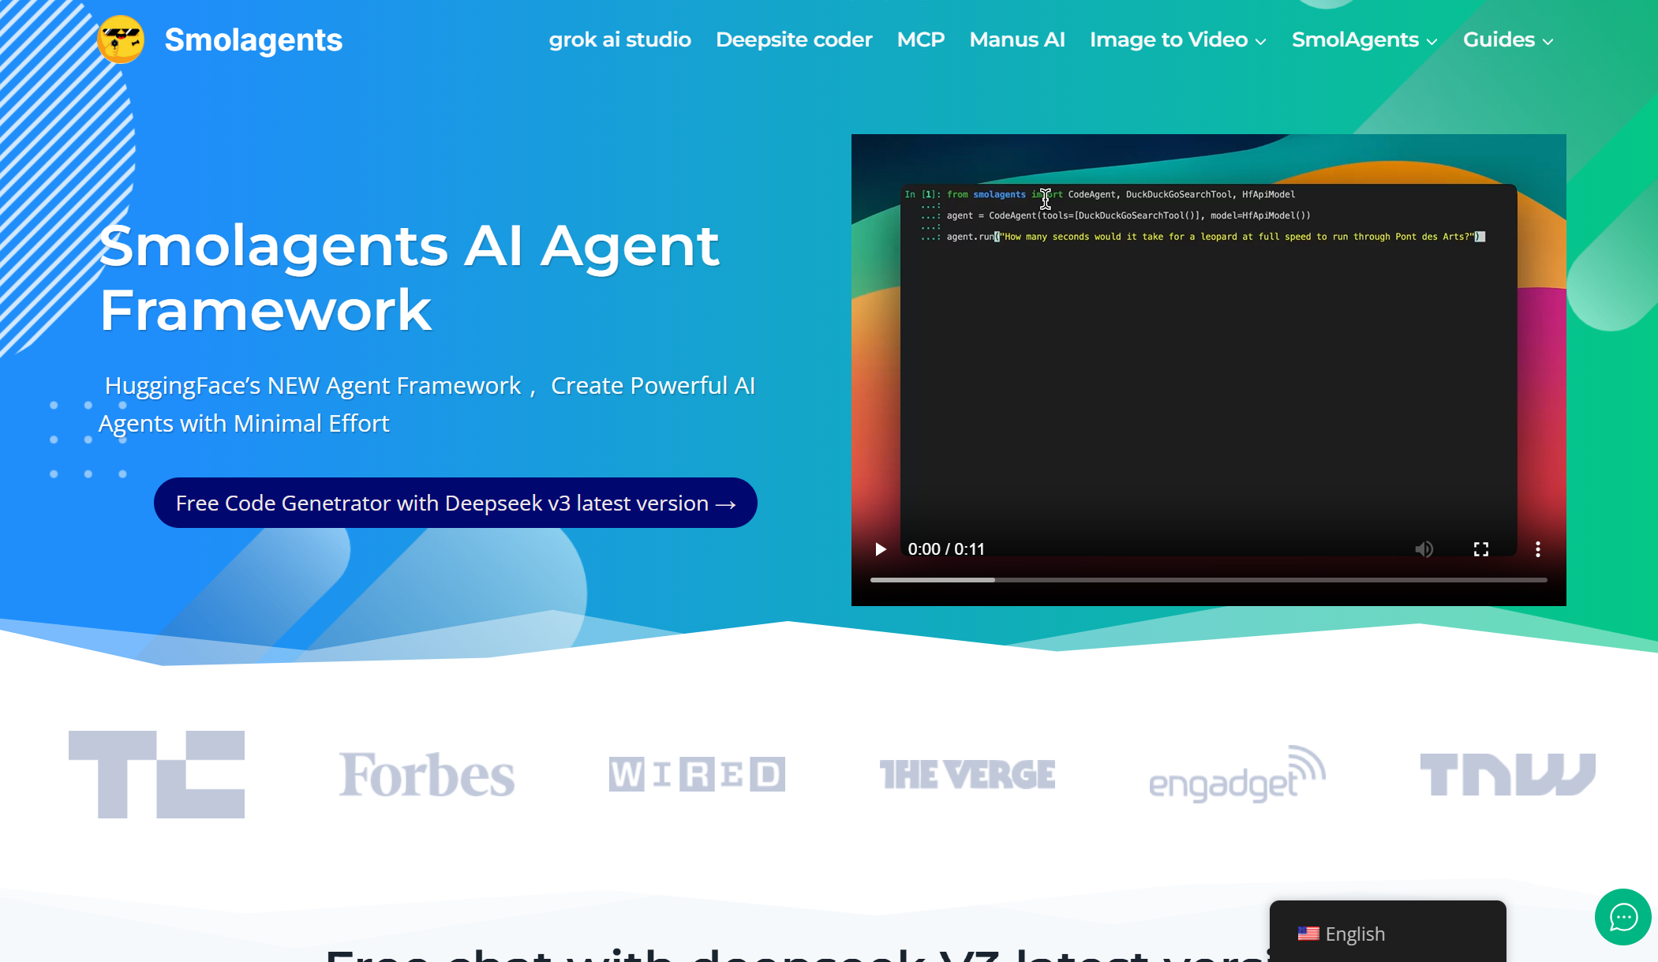Expand the SmolAgents nav dropdown
Image resolution: width=1658 pixels, height=962 pixels.
(1364, 39)
